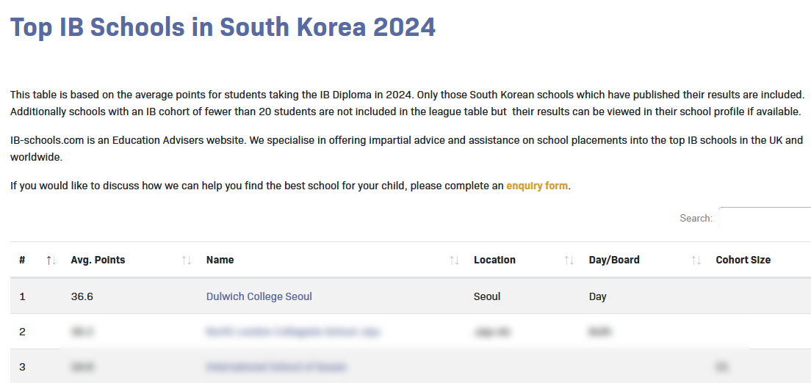811x383 pixels.
Task: Focus the table Search input box
Action: pos(764,218)
